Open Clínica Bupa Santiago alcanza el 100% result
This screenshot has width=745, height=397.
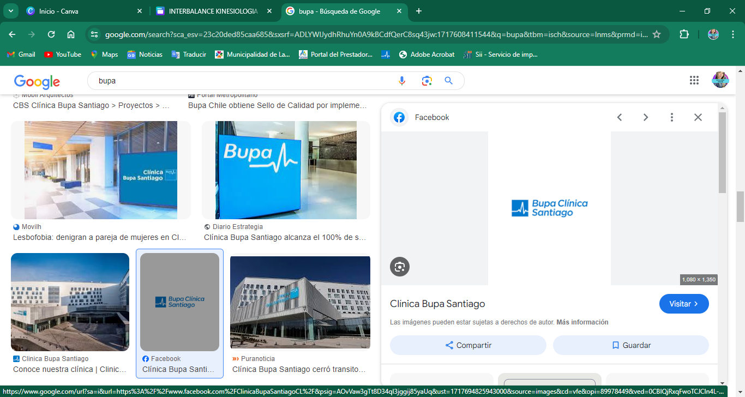pos(285,238)
